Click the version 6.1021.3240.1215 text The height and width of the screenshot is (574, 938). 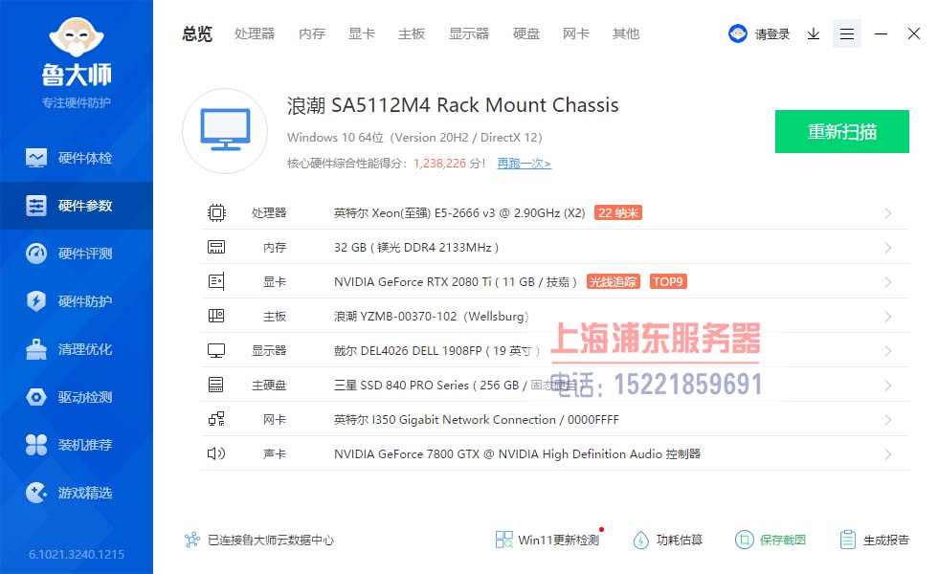77,554
